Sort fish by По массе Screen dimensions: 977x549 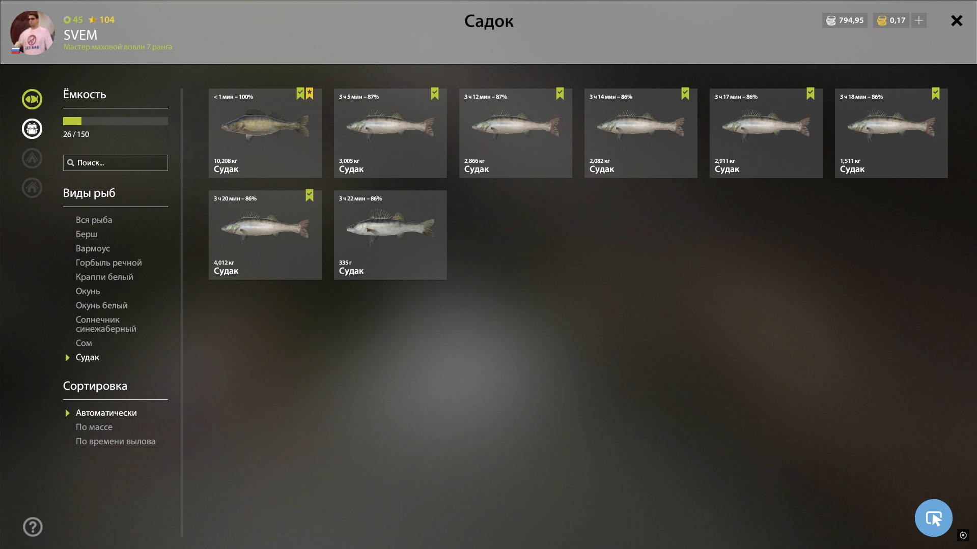[94, 427]
